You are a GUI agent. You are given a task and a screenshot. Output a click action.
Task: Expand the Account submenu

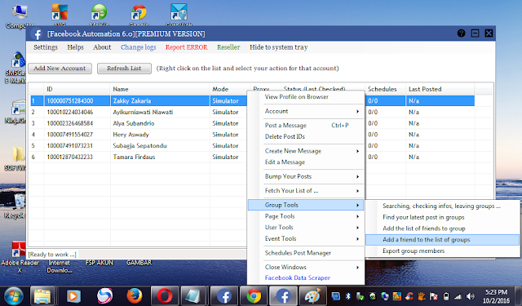(x=306, y=111)
